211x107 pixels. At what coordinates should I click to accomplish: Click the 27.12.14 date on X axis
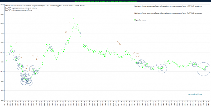[x=5, y=103]
